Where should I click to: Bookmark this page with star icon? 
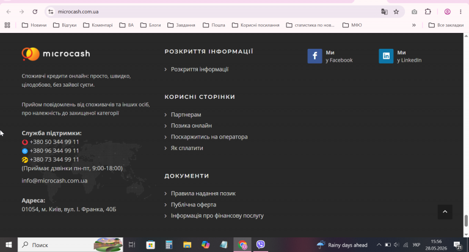coord(396,12)
